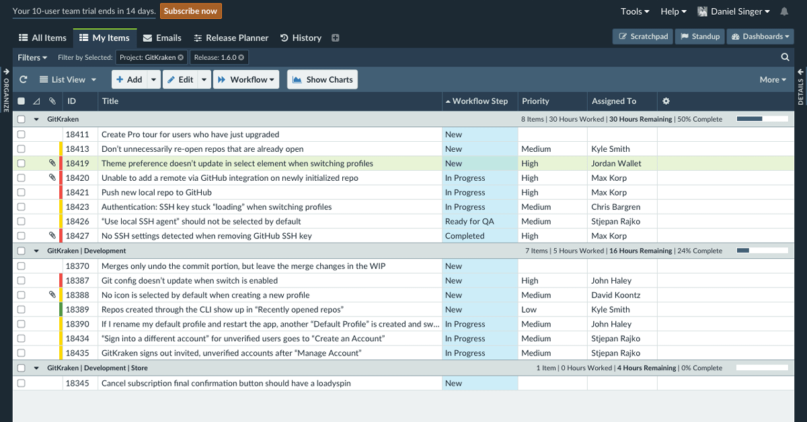This screenshot has height=422, width=807.
Task: Open the Tools menu
Action: pyautogui.click(x=635, y=11)
